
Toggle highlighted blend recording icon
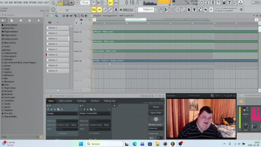click(x=111, y=3)
